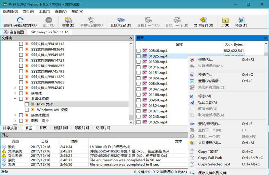Screen dimensions: 269x175
Task: Select the 01047.mp4 file name
Action: pyautogui.click(x=158, y=89)
